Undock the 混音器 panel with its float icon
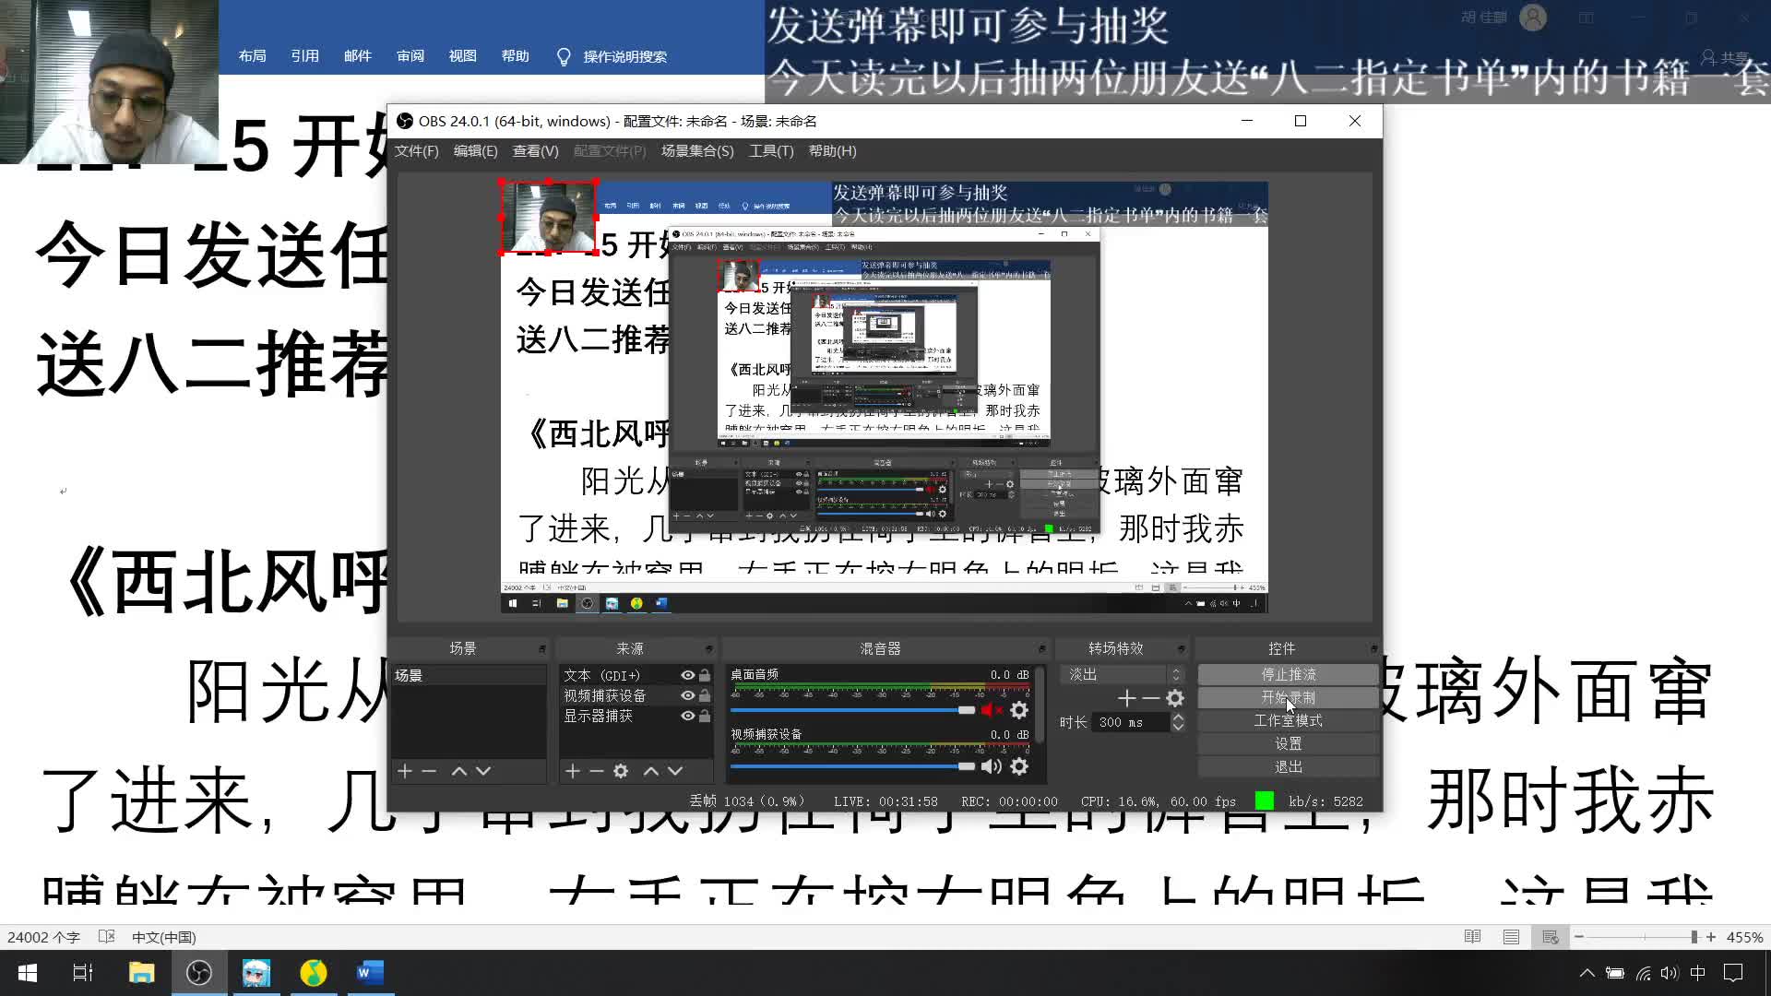Viewport: 1771px width, 996px height. click(x=1042, y=649)
